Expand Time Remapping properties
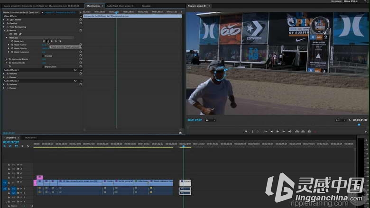 point(4,27)
